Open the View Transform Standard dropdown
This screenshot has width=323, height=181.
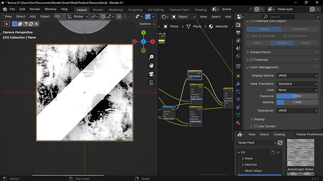(297, 84)
